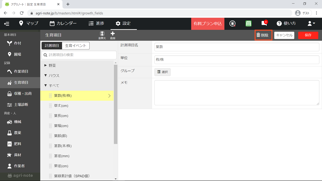Open the green notebook icon
Viewport: 322px width, 181px height.
(x=249, y=23)
